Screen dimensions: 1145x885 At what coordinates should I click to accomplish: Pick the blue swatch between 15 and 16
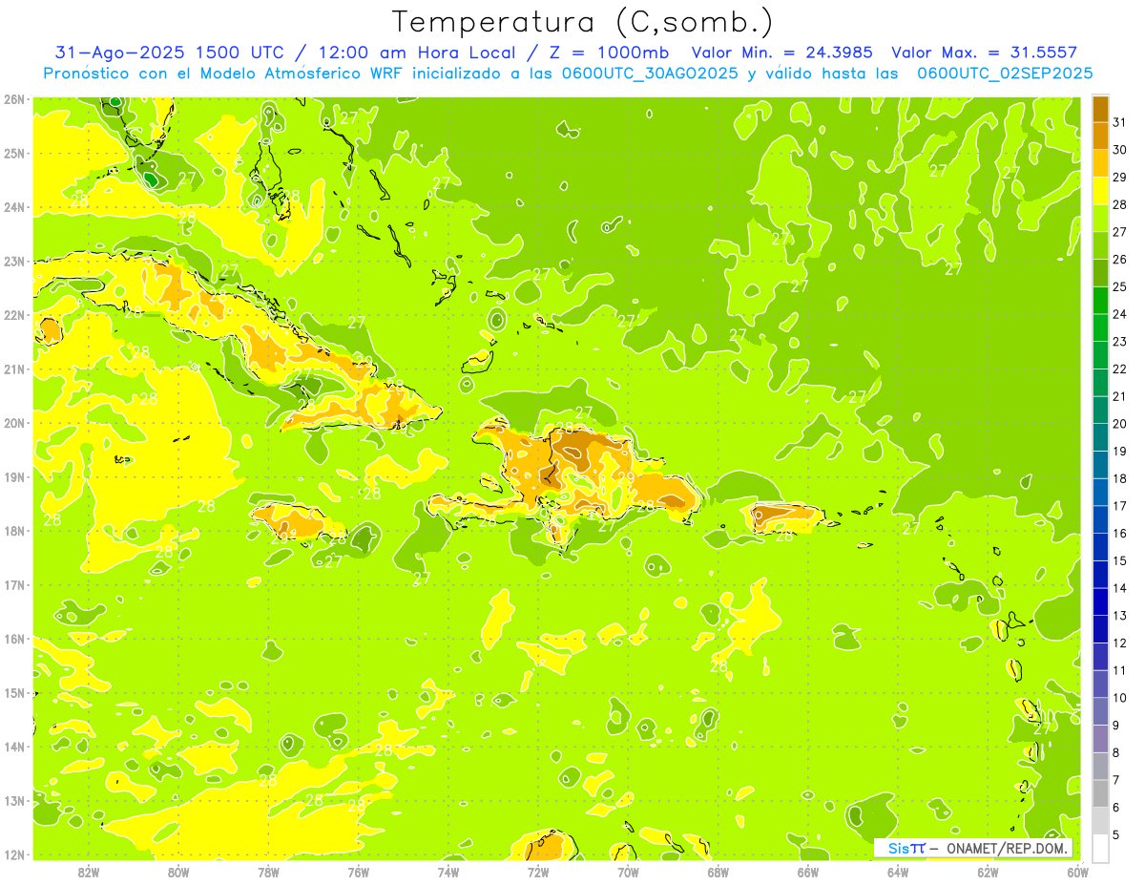[x=1100, y=547]
